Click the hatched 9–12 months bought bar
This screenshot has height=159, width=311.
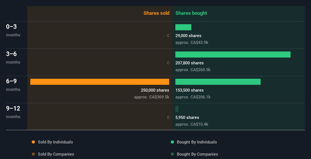(177, 109)
